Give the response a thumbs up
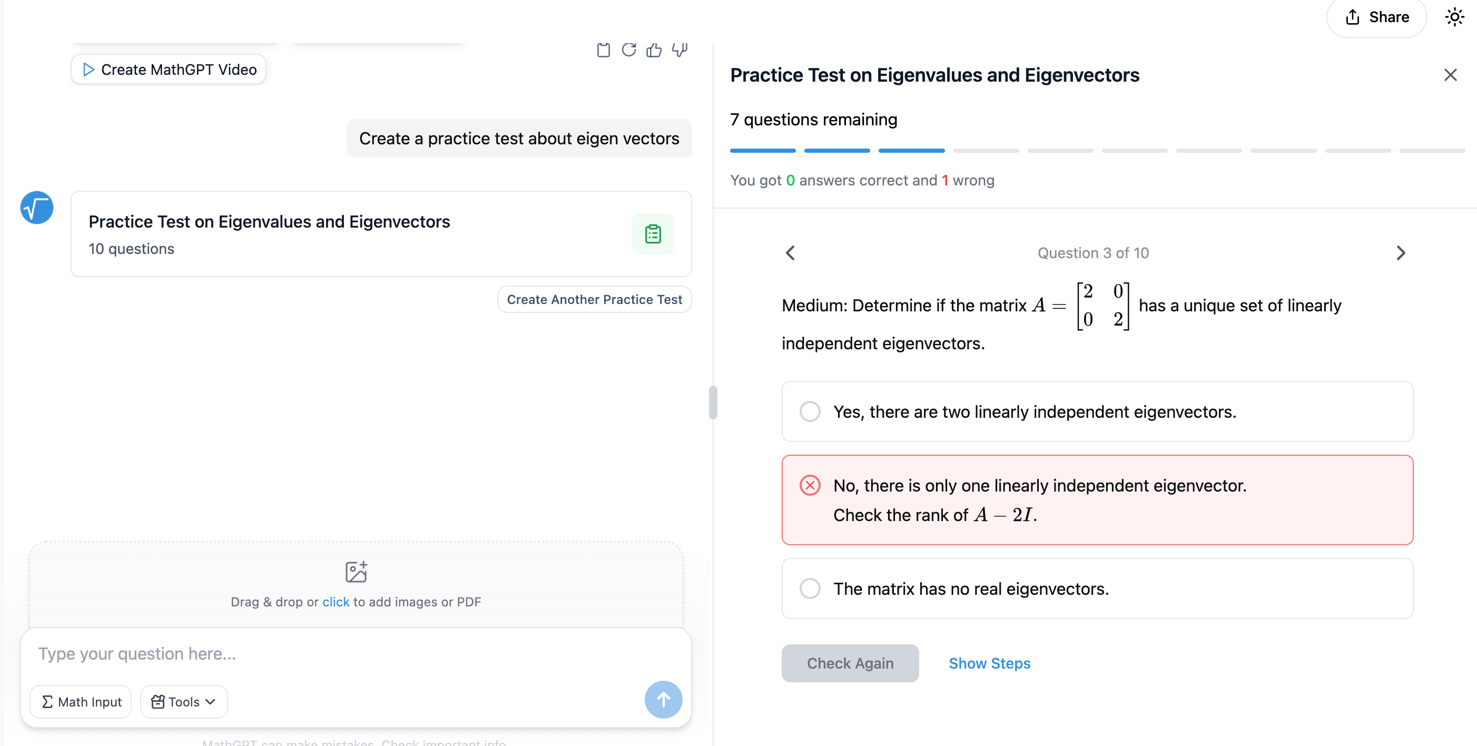Viewport: 1477px width, 746px height. click(x=654, y=51)
